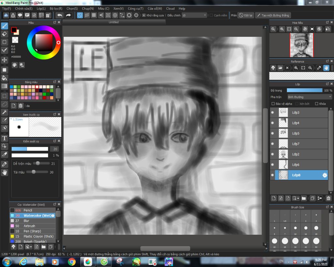
Task: Open the color palette icon below wheel
Action: click(x=14, y=65)
